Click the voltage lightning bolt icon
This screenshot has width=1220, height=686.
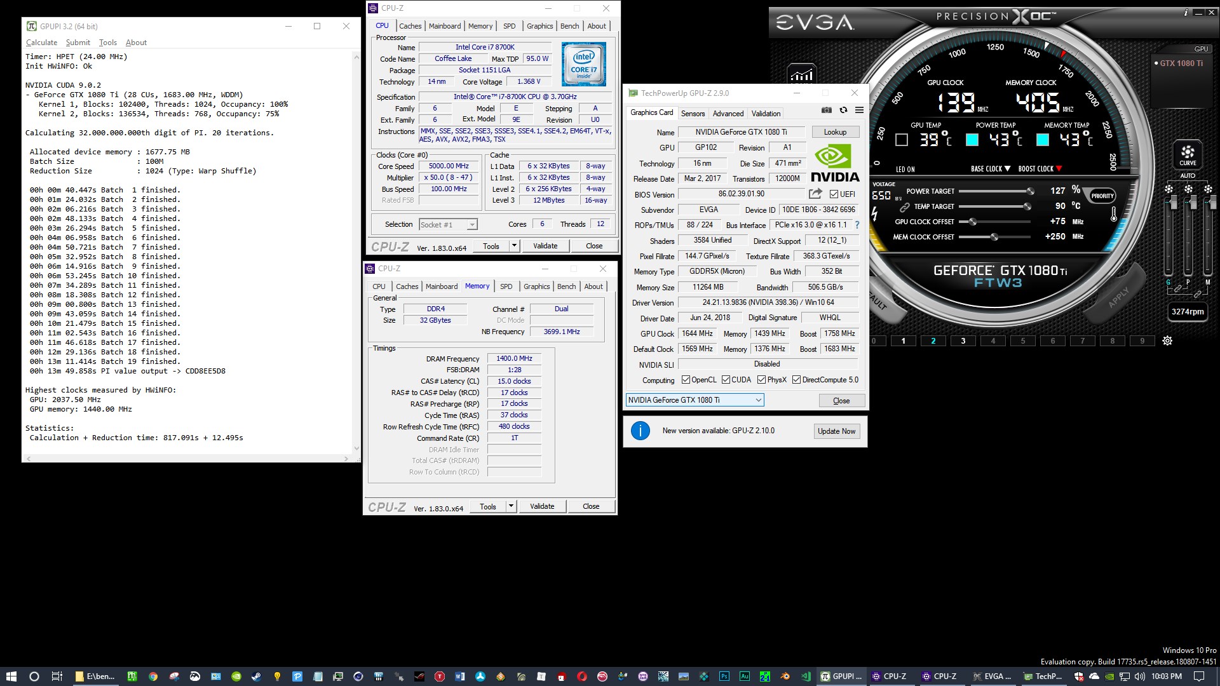pyautogui.click(x=875, y=214)
